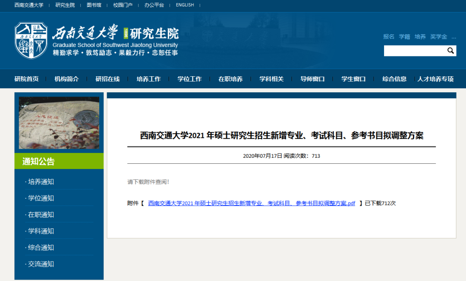466x281 pixels.
Task: Open 学科相关 navigation menu
Action: [272, 79]
